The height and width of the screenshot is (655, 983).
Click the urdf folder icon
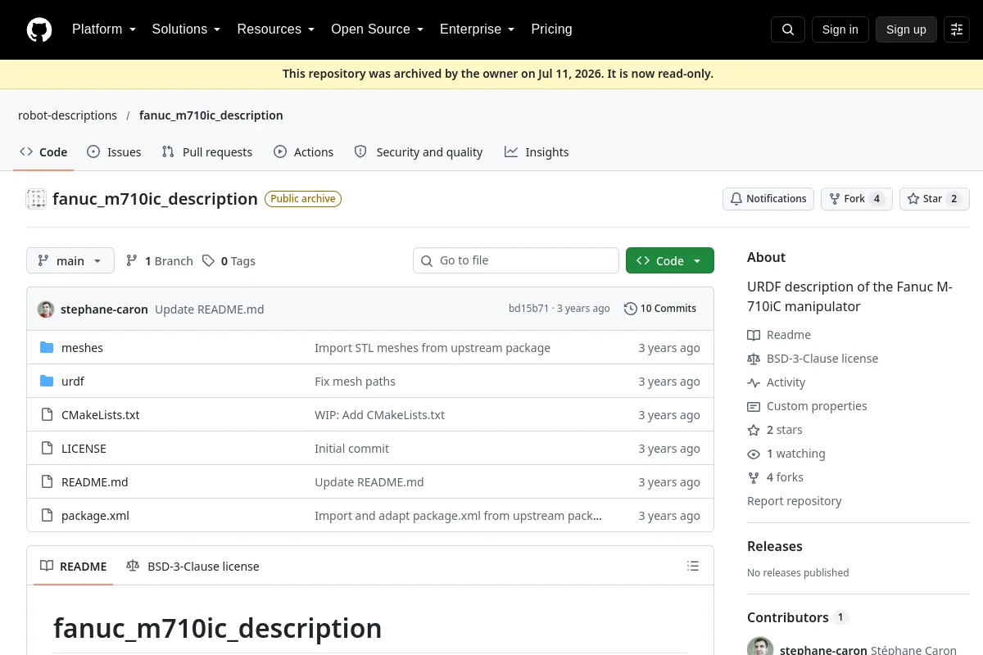(x=47, y=382)
